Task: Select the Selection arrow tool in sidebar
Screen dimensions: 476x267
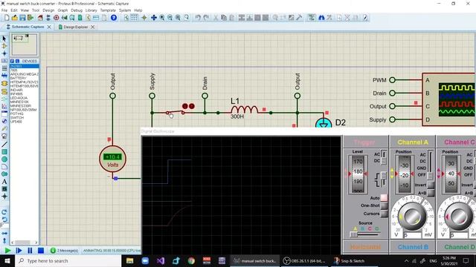Action: coord(4,39)
